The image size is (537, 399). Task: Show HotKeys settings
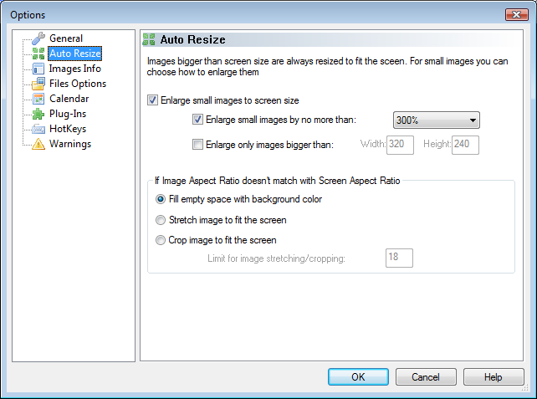click(x=68, y=129)
